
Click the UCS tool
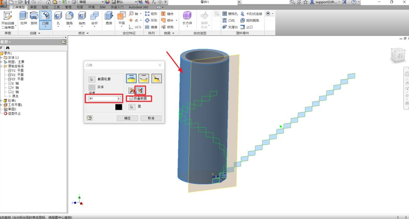coord(135,27)
